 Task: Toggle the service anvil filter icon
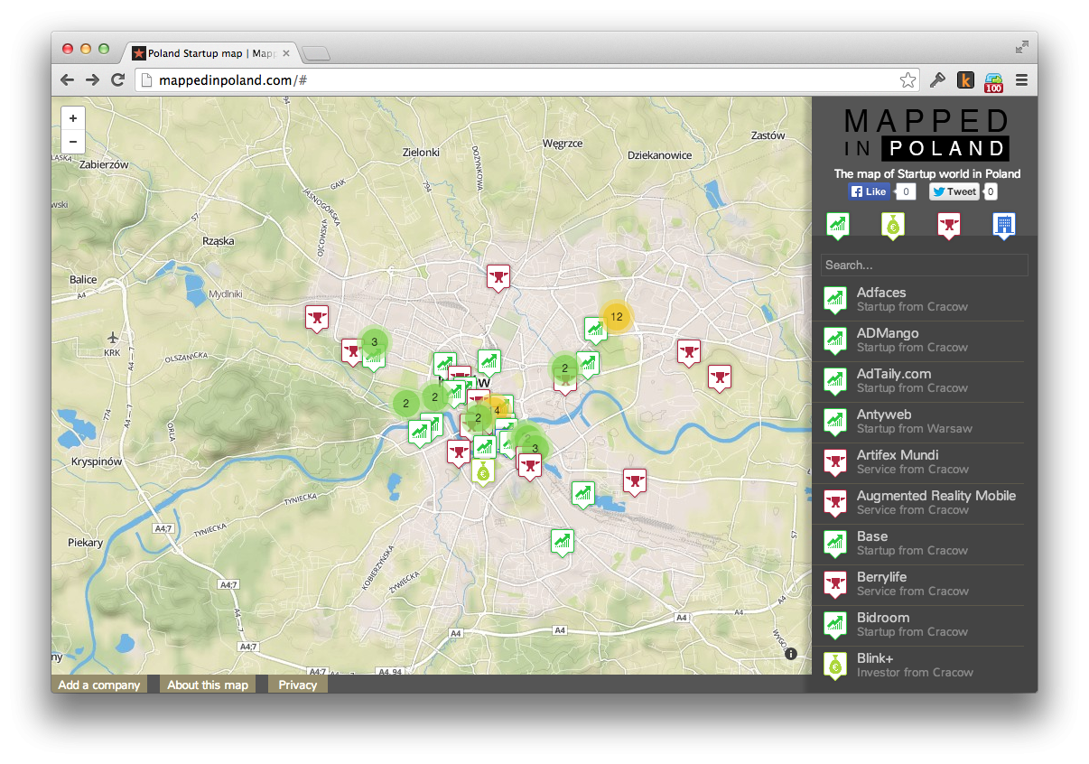tap(947, 225)
